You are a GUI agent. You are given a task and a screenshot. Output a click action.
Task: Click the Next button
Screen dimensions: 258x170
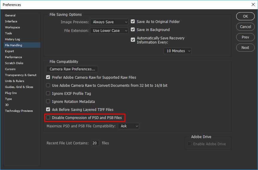pyautogui.click(x=245, y=48)
